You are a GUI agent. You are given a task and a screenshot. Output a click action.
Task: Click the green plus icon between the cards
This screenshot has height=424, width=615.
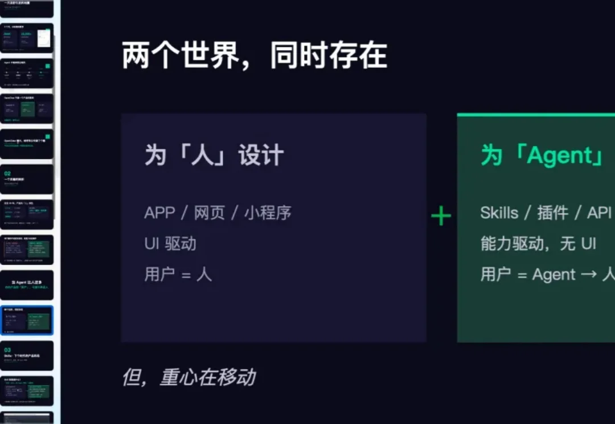[x=441, y=216]
